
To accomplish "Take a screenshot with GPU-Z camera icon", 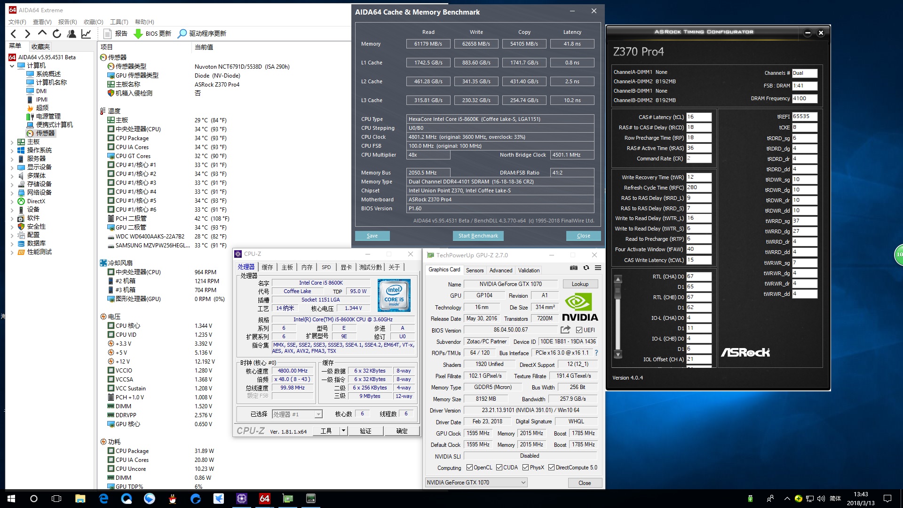I will pos(573,268).
